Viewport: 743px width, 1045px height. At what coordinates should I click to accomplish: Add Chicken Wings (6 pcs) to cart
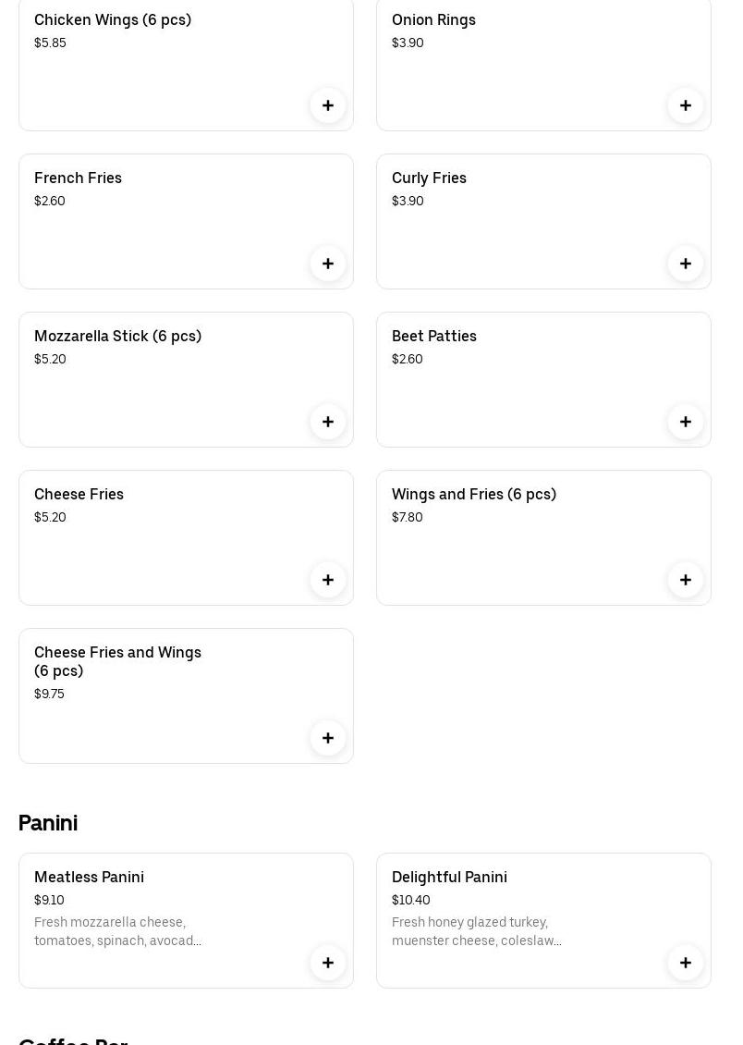[x=328, y=105]
